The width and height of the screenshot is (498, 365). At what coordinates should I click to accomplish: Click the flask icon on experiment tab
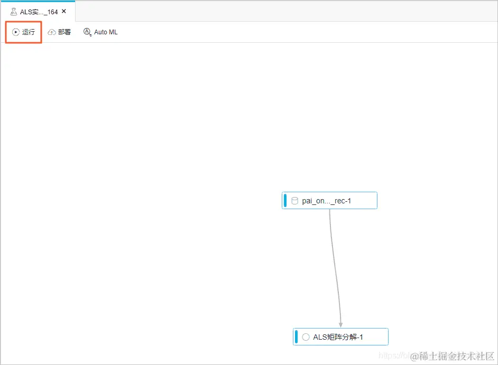coord(14,12)
